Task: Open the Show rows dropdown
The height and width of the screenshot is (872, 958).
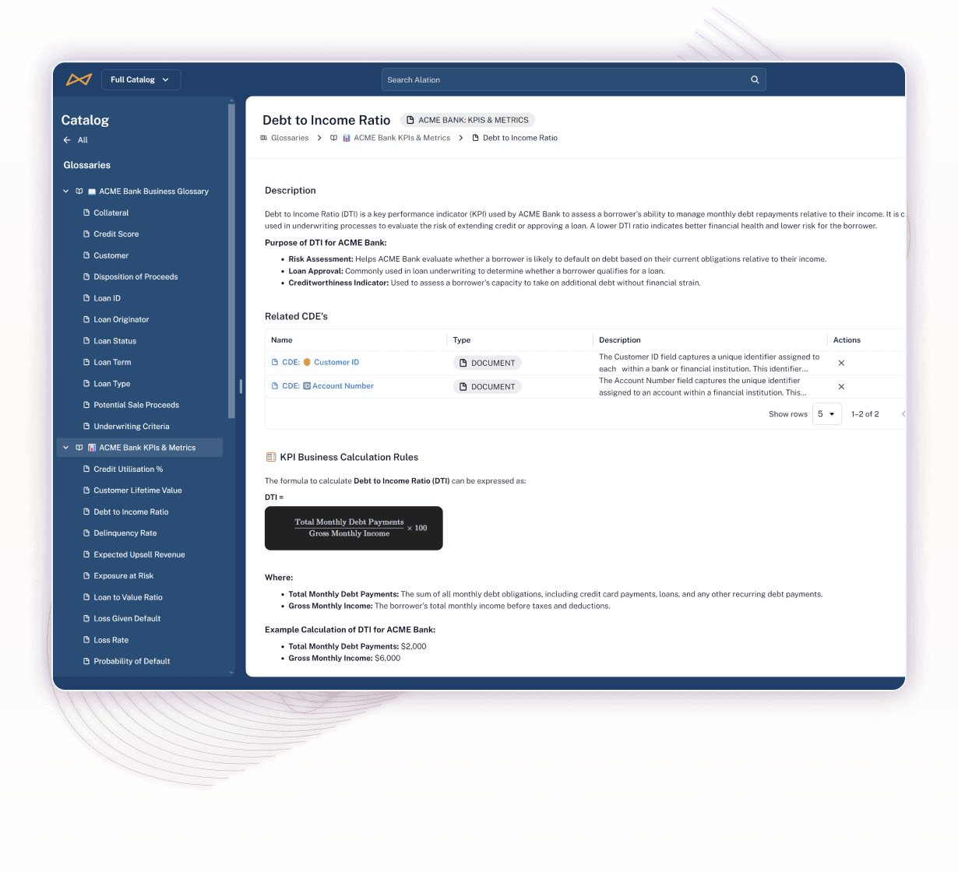Action: coord(826,414)
